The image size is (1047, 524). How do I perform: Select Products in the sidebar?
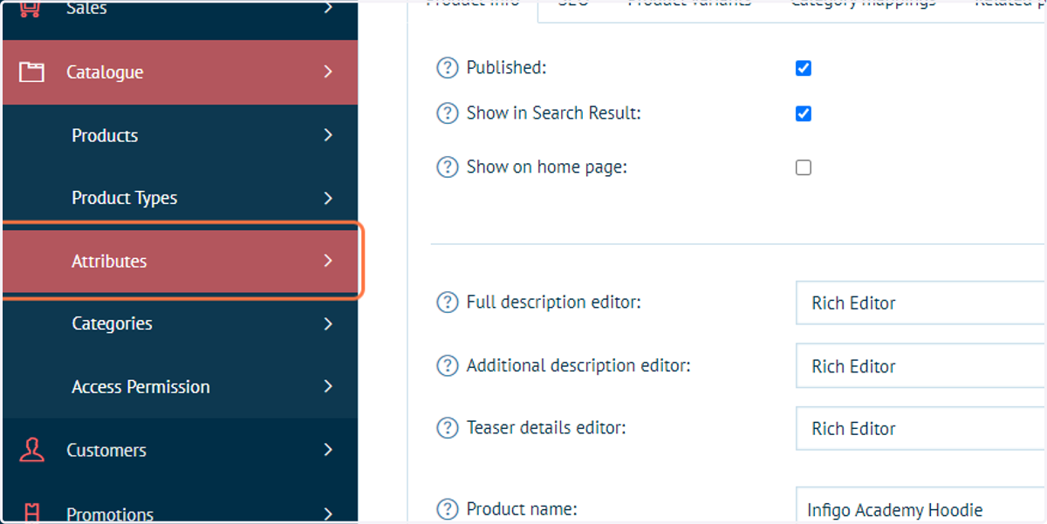[180, 135]
